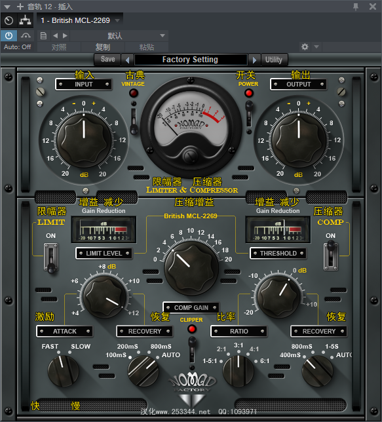Click the Save preset button
The image size is (382, 422).
[107, 59]
